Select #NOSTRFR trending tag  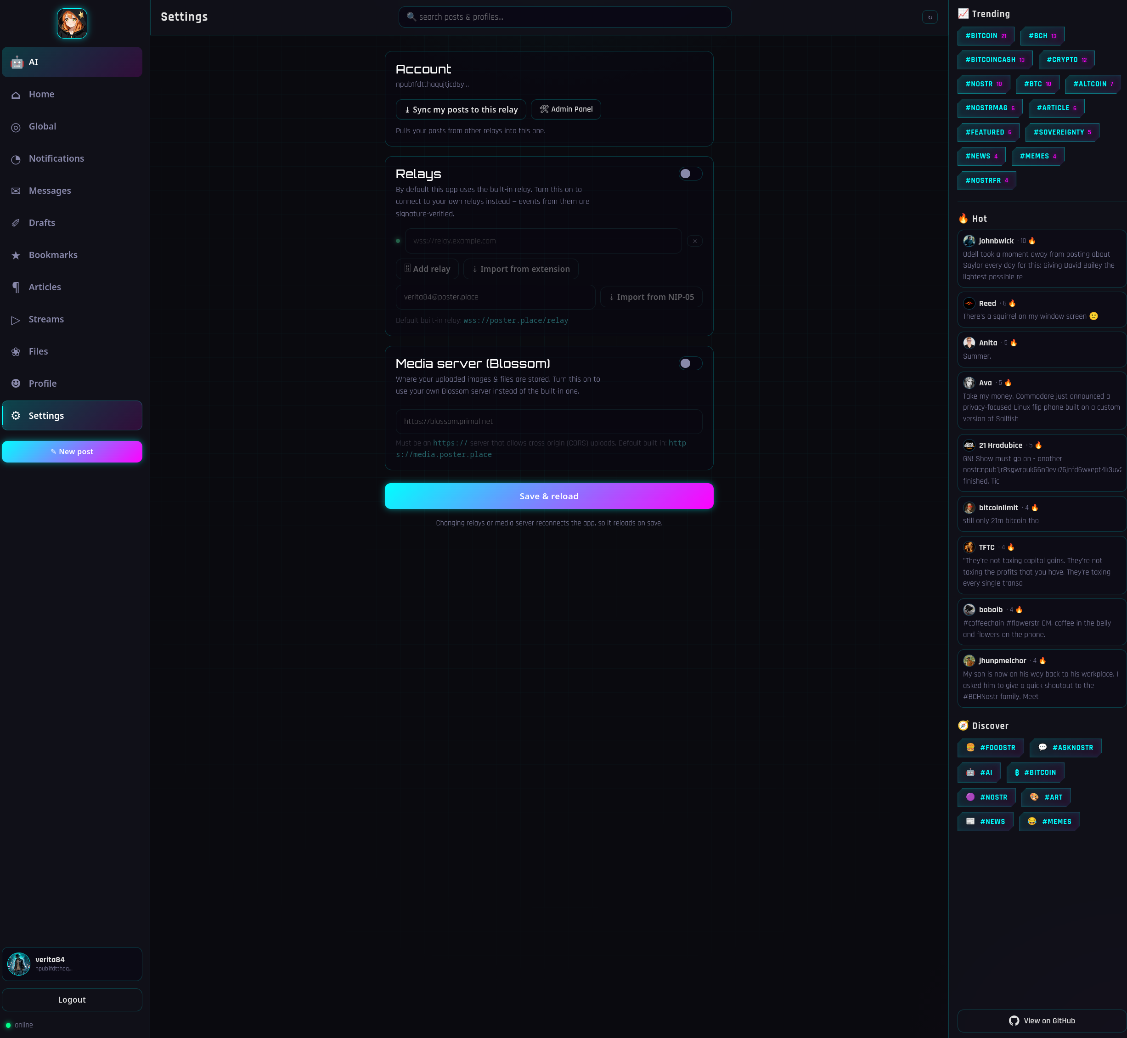pyautogui.click(x=986, y=181)
